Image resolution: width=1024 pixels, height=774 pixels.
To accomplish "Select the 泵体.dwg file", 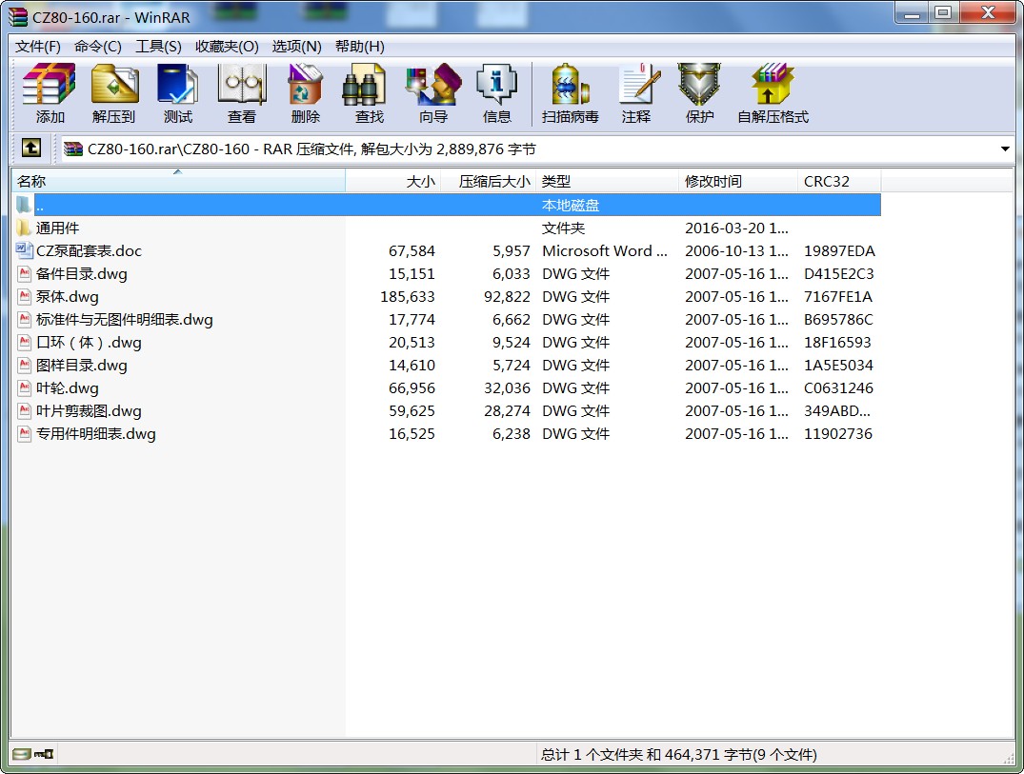I will 68,297.
